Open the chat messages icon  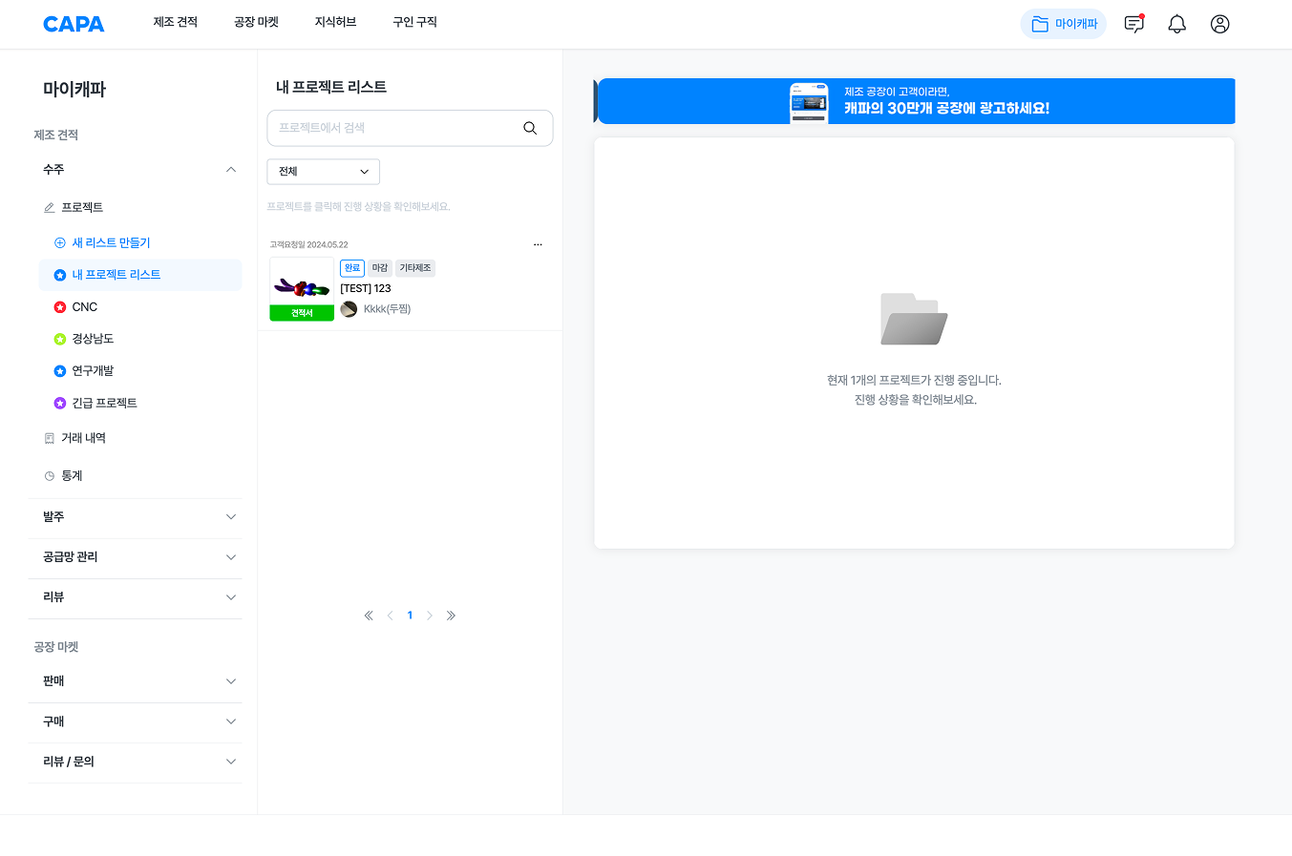point(1133,24)
